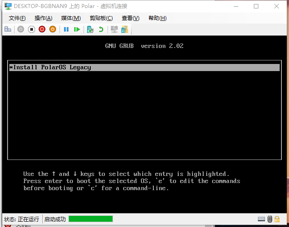Viewport: 289px width, 227px height.
Task: Pause the Polar virtual machine
Action: [x=66, y=29]
